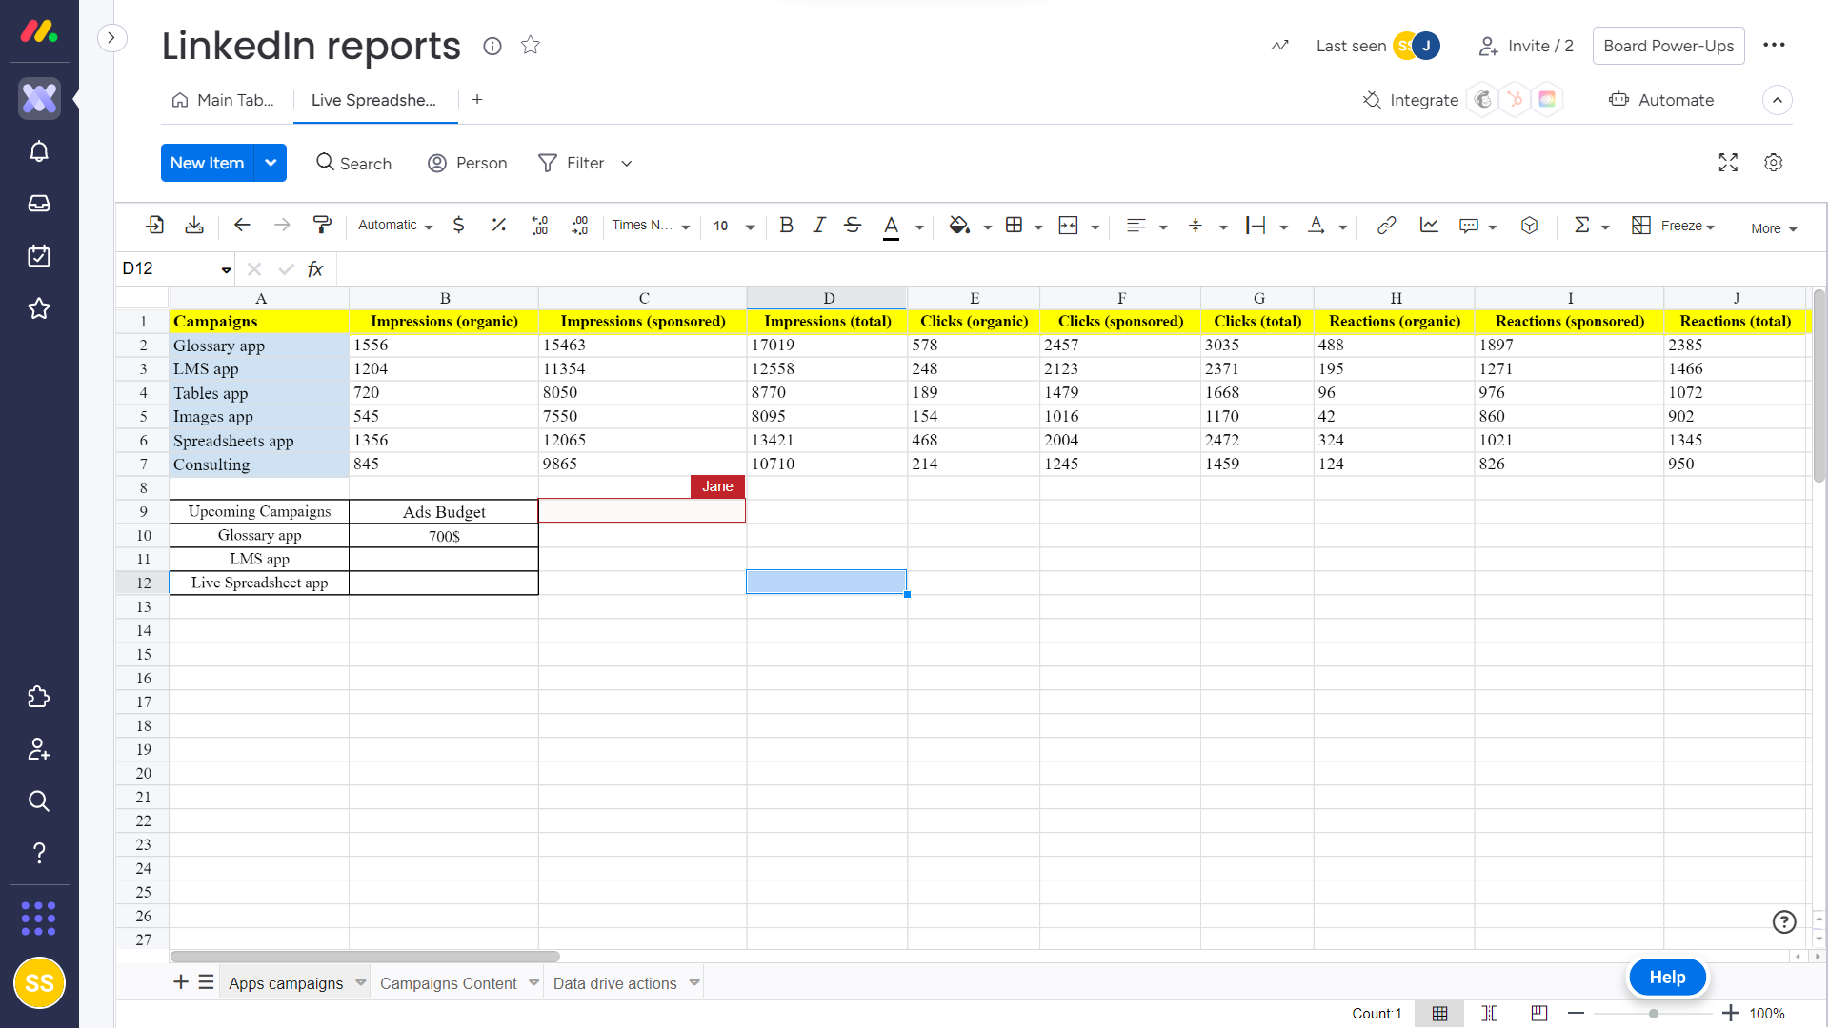Expand the New Item dropdown arrow
This screenshot has height=1028, width=1829.
271,163
